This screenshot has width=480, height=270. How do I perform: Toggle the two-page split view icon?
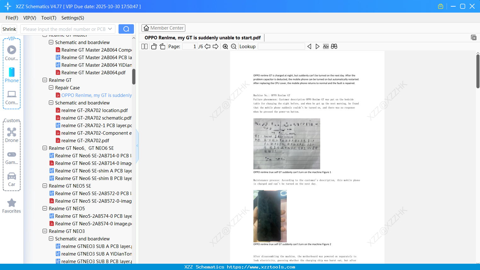tap(144, 47)
